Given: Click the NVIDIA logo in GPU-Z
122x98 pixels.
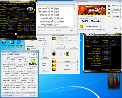Looking at the screenshot, I should click(33, 62).
